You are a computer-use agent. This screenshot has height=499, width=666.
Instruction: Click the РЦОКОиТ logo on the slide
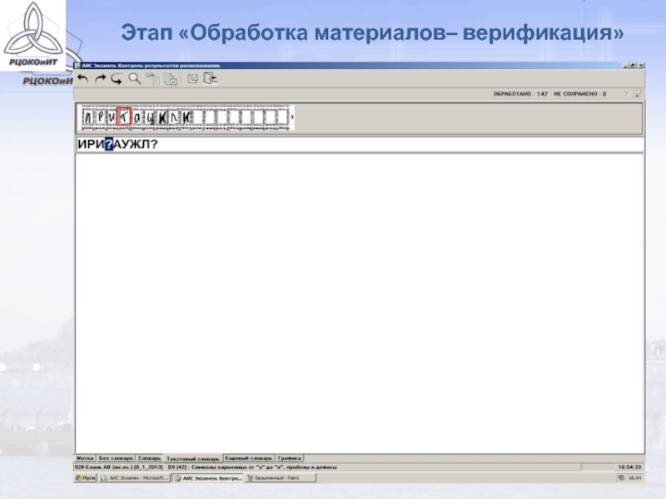click(33, 35)
